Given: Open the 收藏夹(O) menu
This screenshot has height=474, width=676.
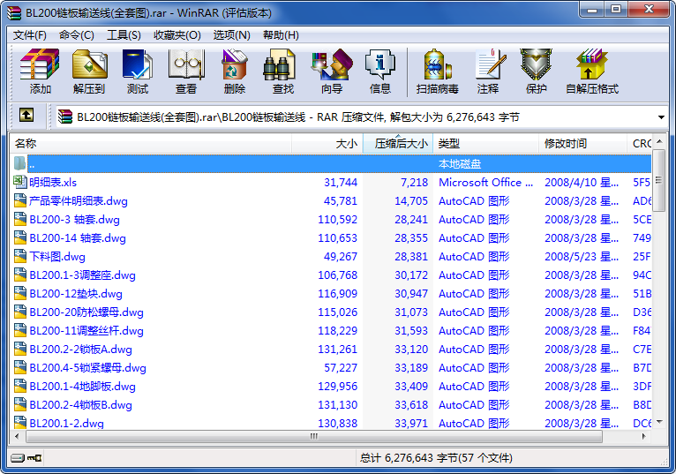Looking at the screenshot, I should click(x=177, y=35).
